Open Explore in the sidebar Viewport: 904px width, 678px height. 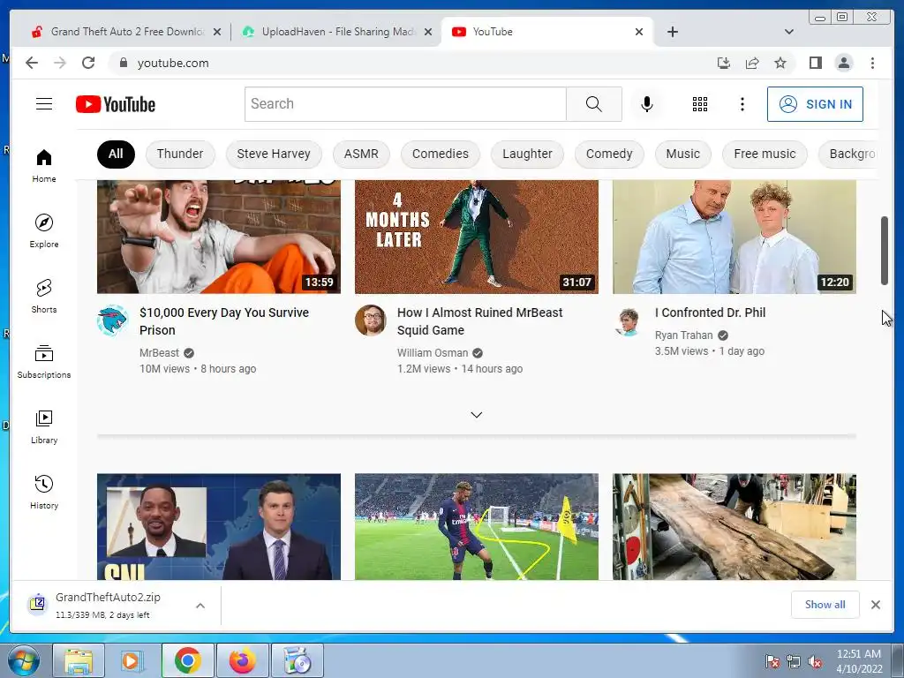44,231
